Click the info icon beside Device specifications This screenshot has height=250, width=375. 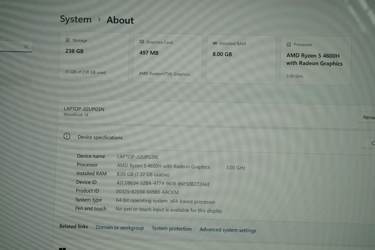pos(67,136)
